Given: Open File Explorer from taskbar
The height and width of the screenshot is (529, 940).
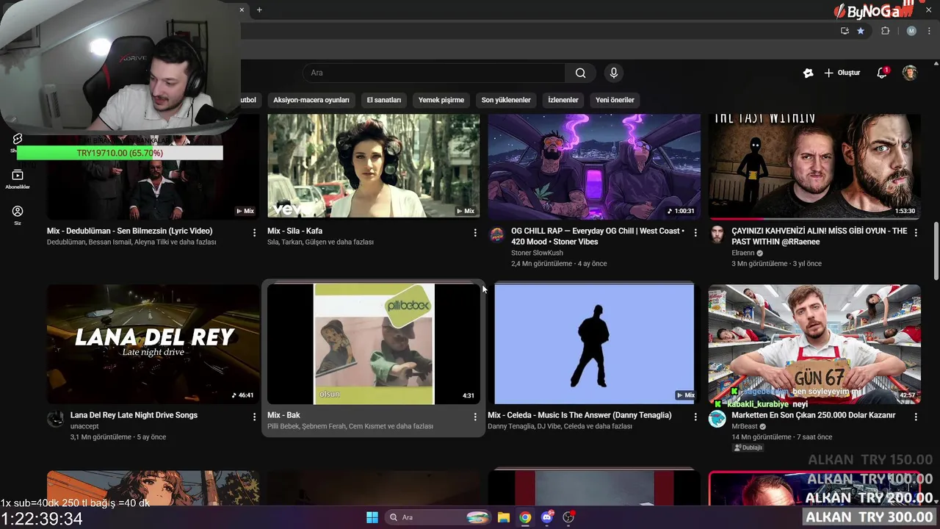Looking at the screenshot, I should point(504,517).
